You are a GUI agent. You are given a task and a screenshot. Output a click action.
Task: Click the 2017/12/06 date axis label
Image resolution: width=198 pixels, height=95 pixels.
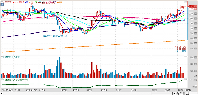coord(8,91)
